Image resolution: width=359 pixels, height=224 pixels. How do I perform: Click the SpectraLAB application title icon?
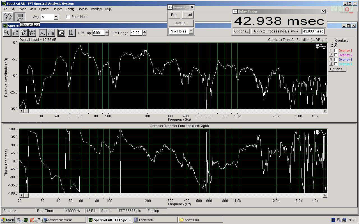4,4
